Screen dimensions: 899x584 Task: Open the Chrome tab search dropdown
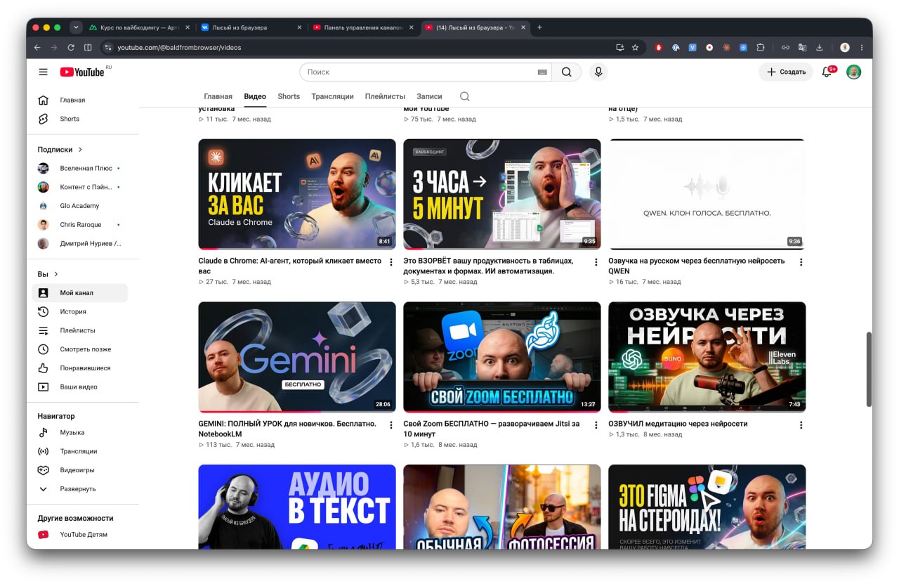tap(77, 27)
